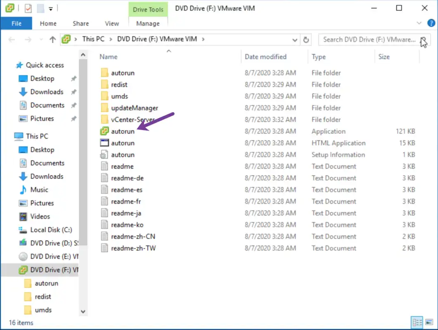Screen dimensions: 438x330
Task: Select the readme-de document icon
Action: click(104, 178)
